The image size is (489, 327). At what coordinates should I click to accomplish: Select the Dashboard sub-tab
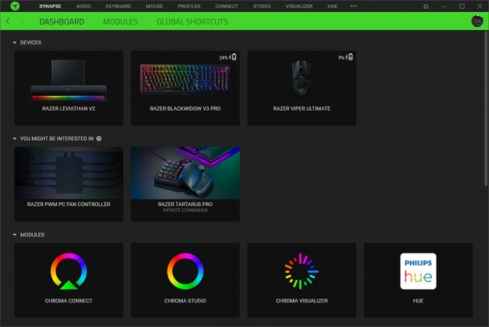62,22
